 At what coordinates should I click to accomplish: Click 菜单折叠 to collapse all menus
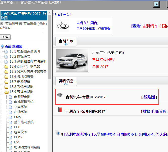click(30, 24)
